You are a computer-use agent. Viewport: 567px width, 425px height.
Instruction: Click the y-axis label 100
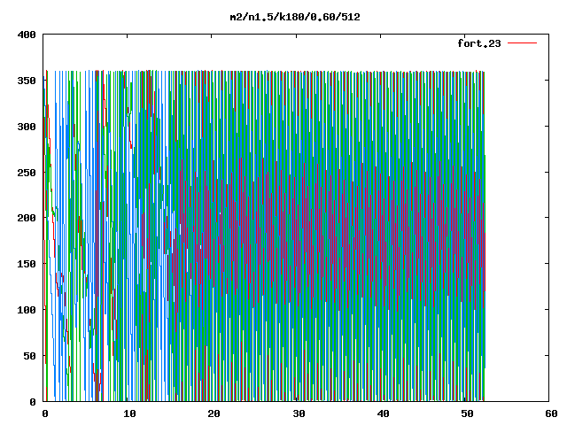(27, 310)
